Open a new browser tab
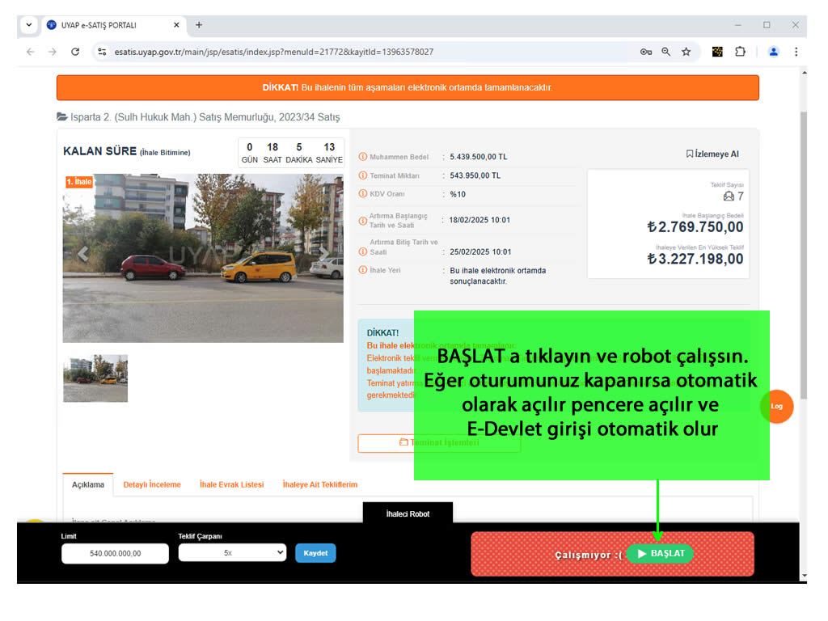Screen dimensions: 828x621 pos(199,25)
